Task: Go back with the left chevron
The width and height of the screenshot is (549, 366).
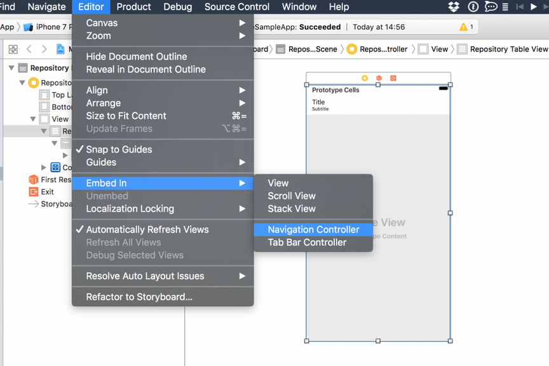Action: pyautogui.click(x=29, y=50)
